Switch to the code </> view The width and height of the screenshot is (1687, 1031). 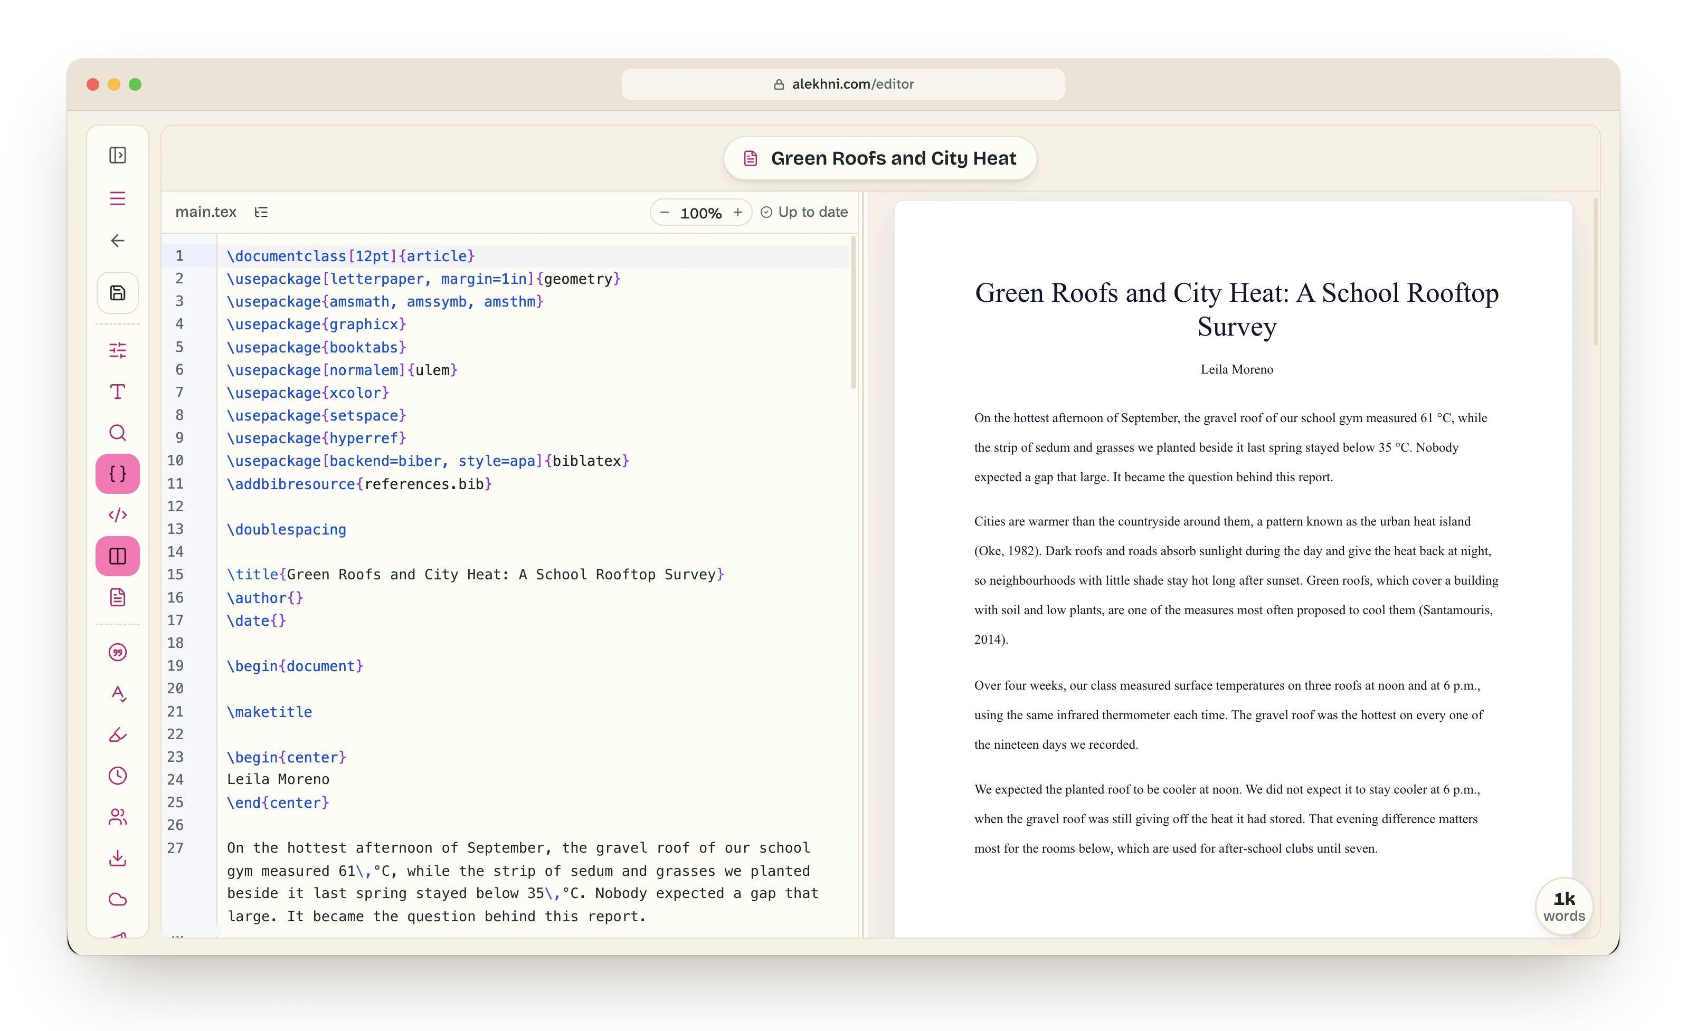[118, 515]
